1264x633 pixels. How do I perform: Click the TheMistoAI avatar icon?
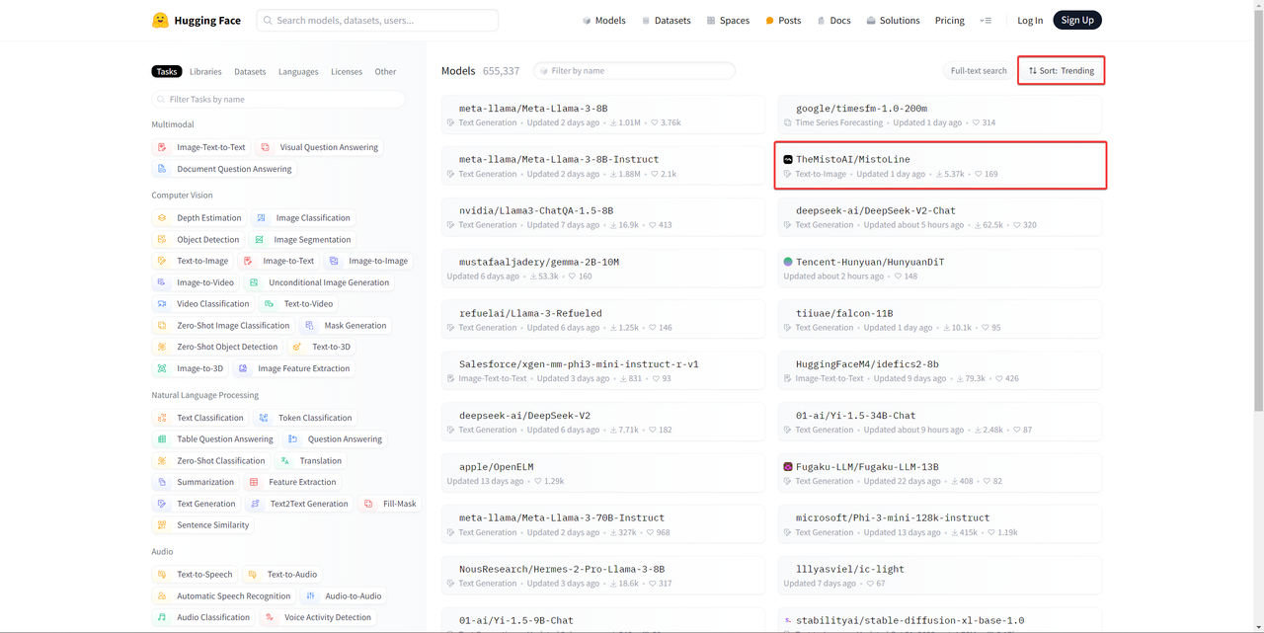[x=788, y=159]
